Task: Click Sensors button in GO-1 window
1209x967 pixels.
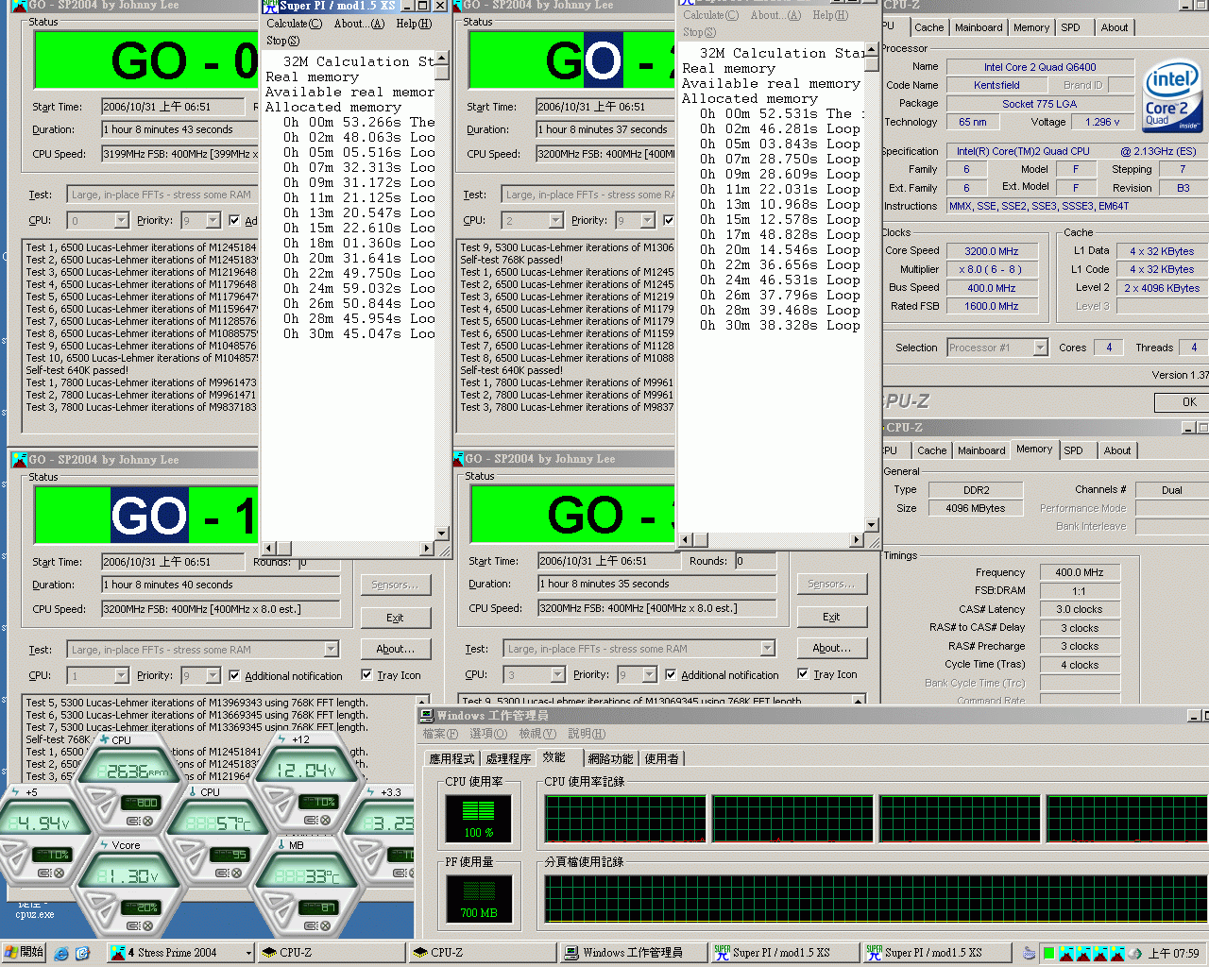Action: [x=395, y=585]
